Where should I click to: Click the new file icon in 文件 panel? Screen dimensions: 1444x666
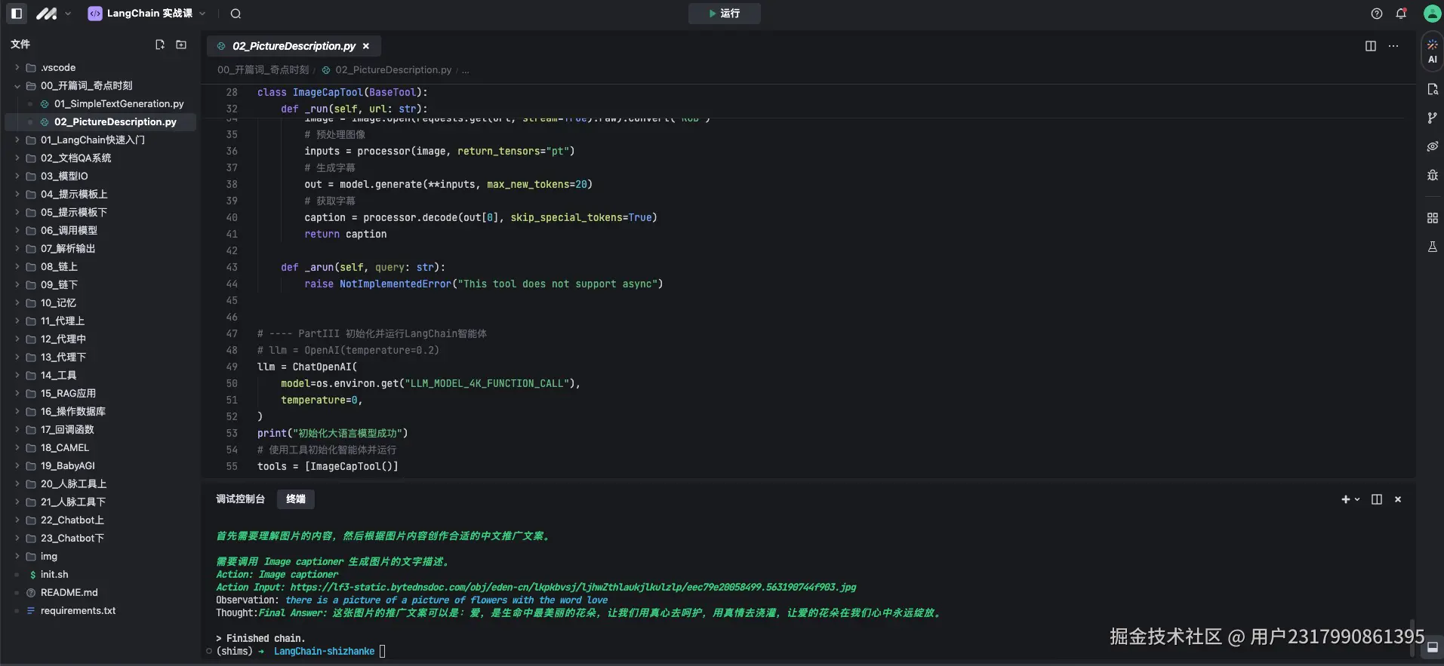pos(160,45)
